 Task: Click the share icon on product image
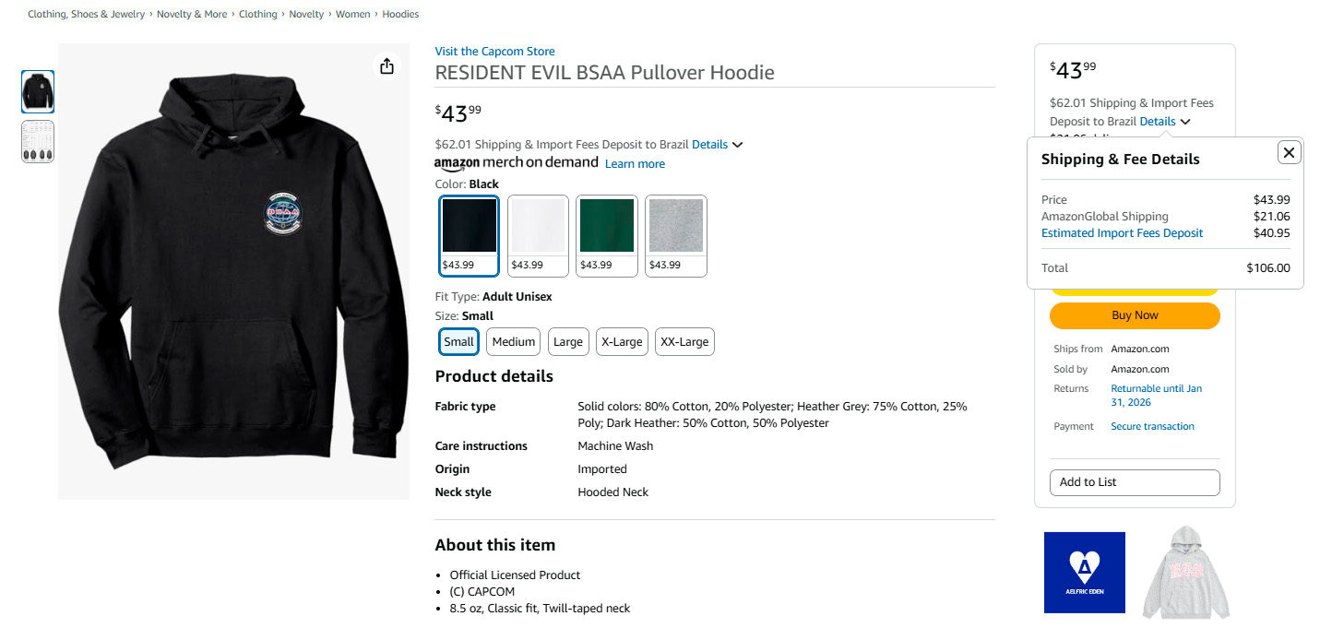(x=386, y=66)
